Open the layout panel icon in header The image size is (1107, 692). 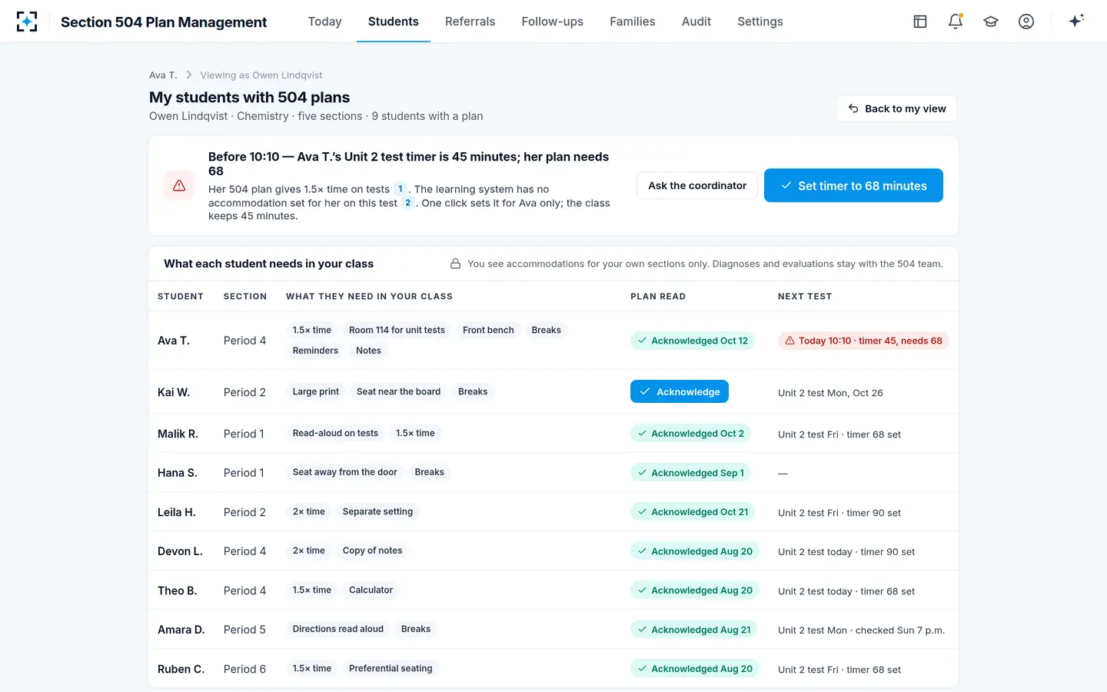coord(920,22)
